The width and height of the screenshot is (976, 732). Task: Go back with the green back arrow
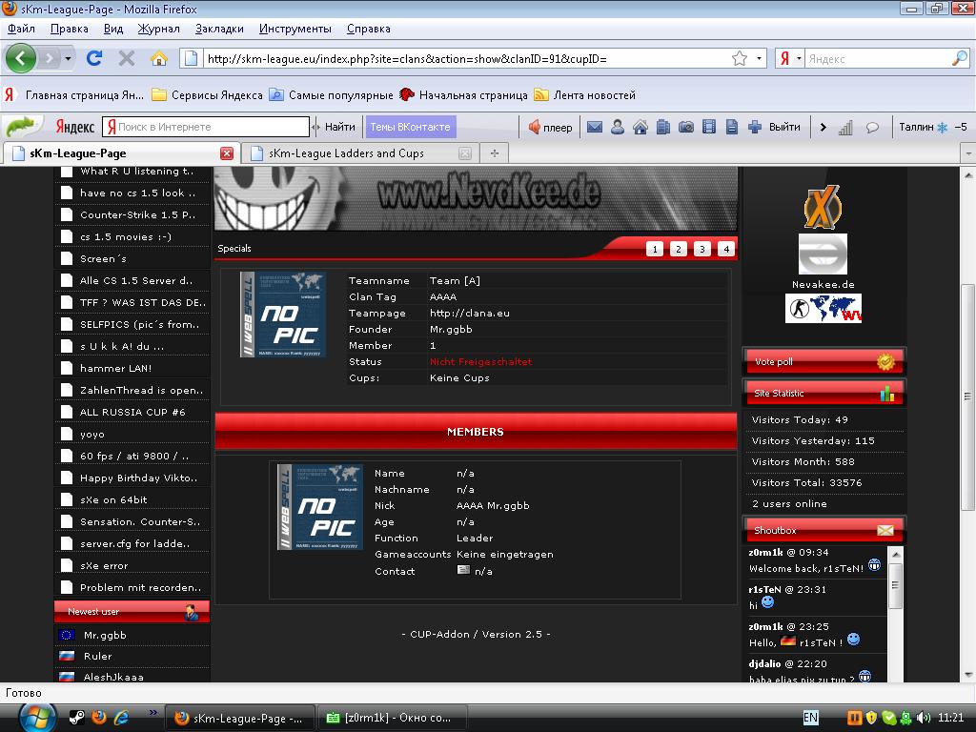[x=21, y=58]
